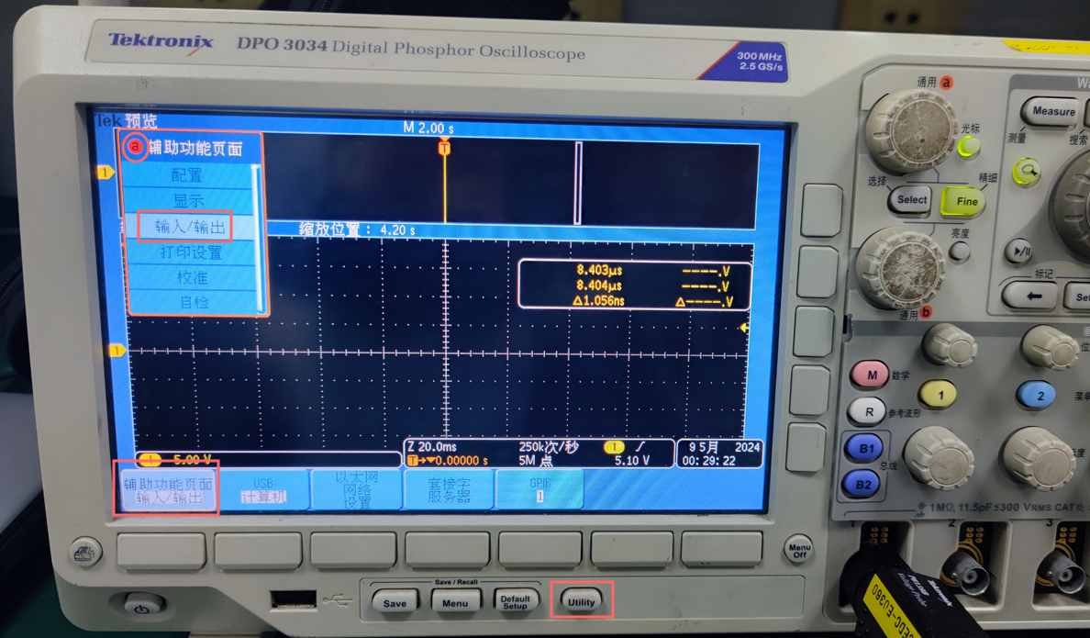Tap the B1 bus button

(x=864, y=449)
